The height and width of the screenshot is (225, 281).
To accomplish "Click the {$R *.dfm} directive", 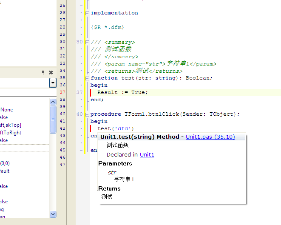I will [x=108, y=27].
